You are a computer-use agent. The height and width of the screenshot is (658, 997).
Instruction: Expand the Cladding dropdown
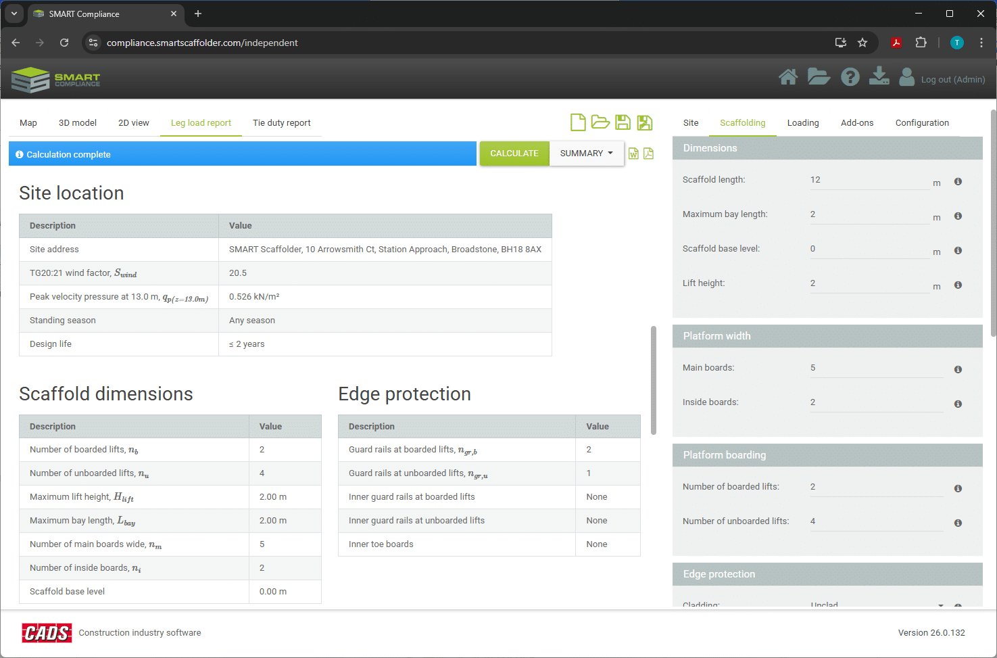tap(940, 605)
